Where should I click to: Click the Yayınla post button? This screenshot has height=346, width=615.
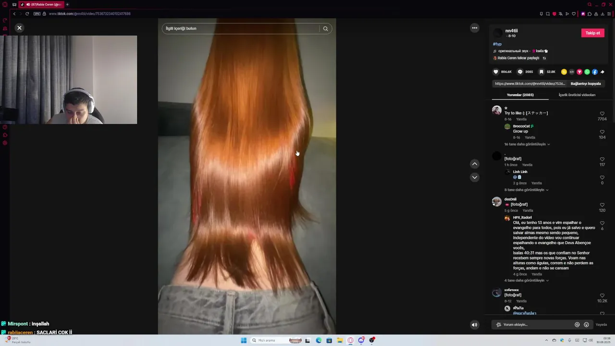(601, 325)
